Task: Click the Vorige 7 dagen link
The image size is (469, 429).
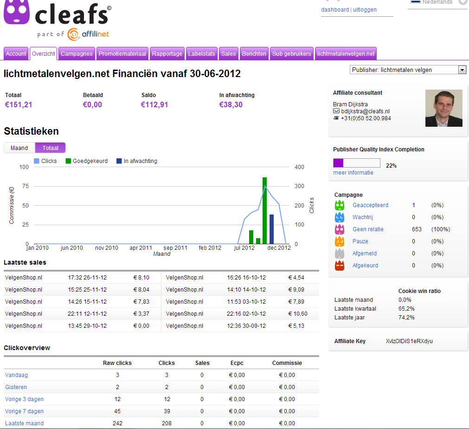Action: tap(24, 411)
